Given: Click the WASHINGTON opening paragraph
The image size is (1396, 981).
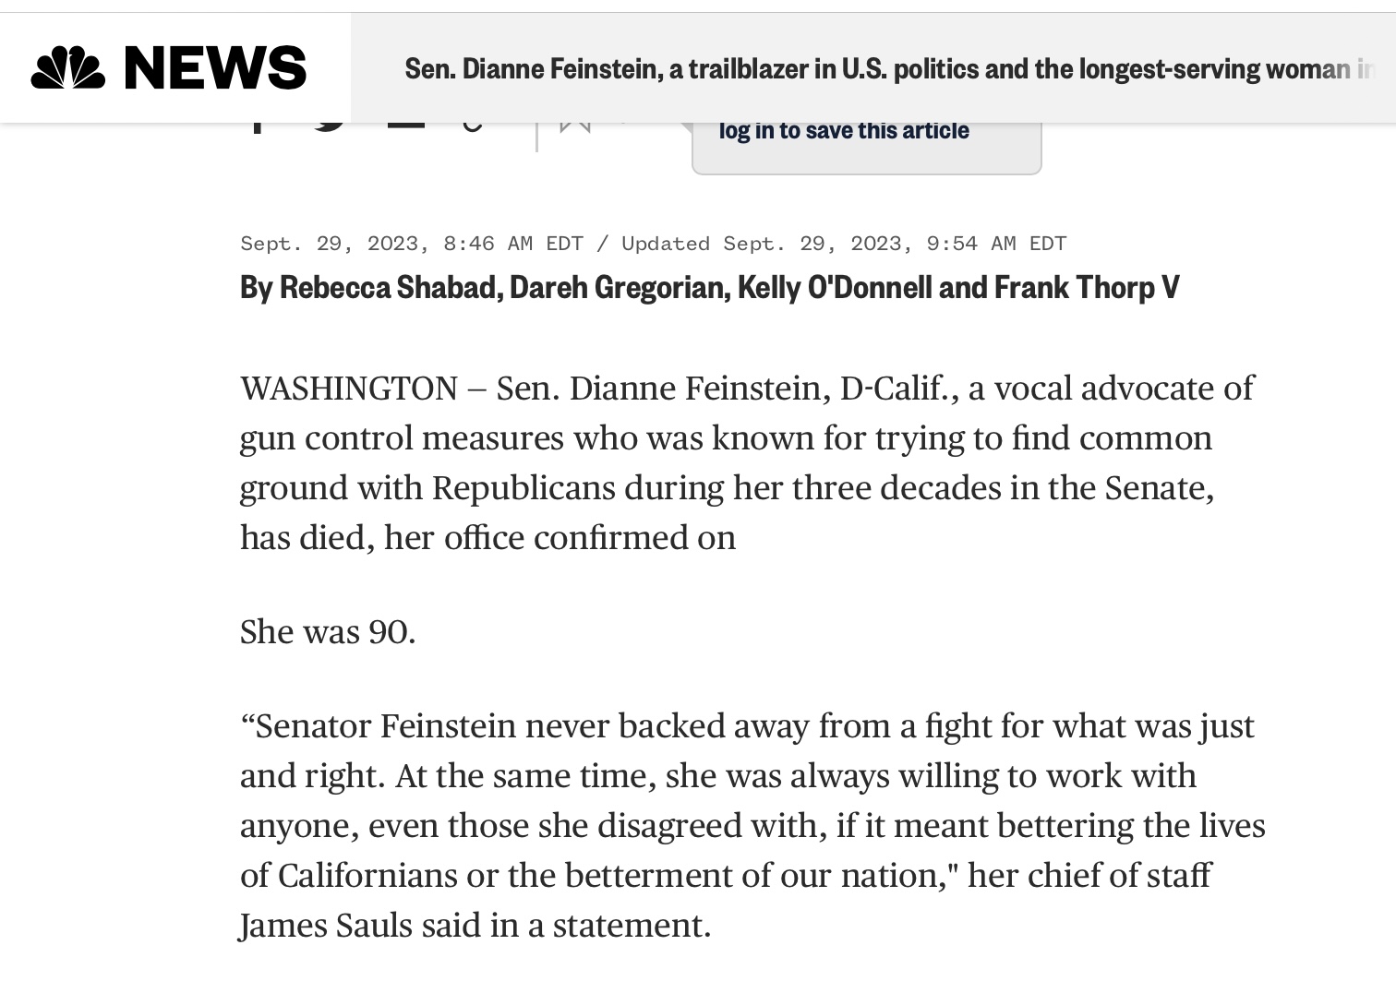Looking at the screenshot, I should pyautogui.click(x=747, y=462).
